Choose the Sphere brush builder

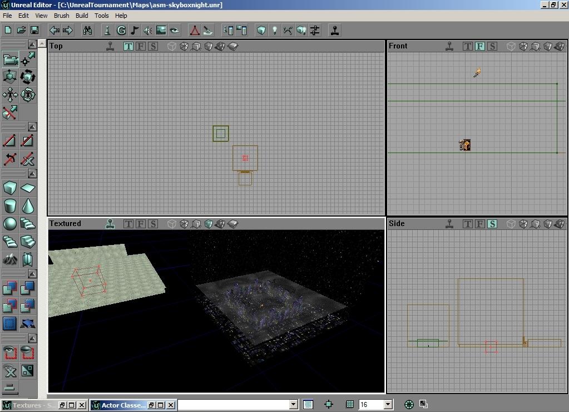[x=10, y=224]
